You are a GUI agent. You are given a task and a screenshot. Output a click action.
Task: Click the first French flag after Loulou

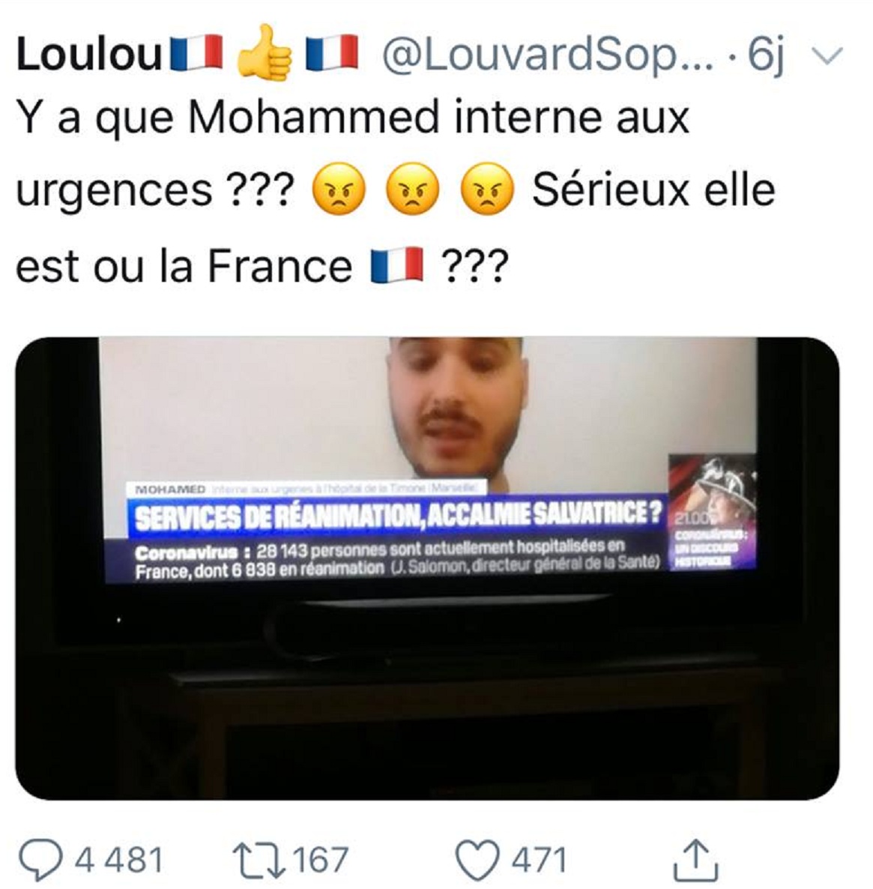(197, 55)
